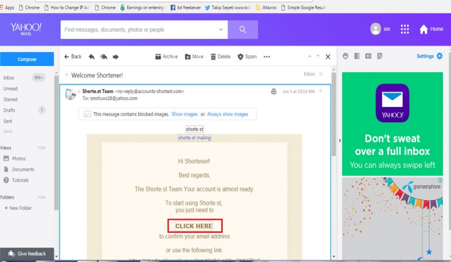The height and width of the screenshot is (262, 451).
Task: Click the Forward arrow icon
Action: (x=116, y=57)
